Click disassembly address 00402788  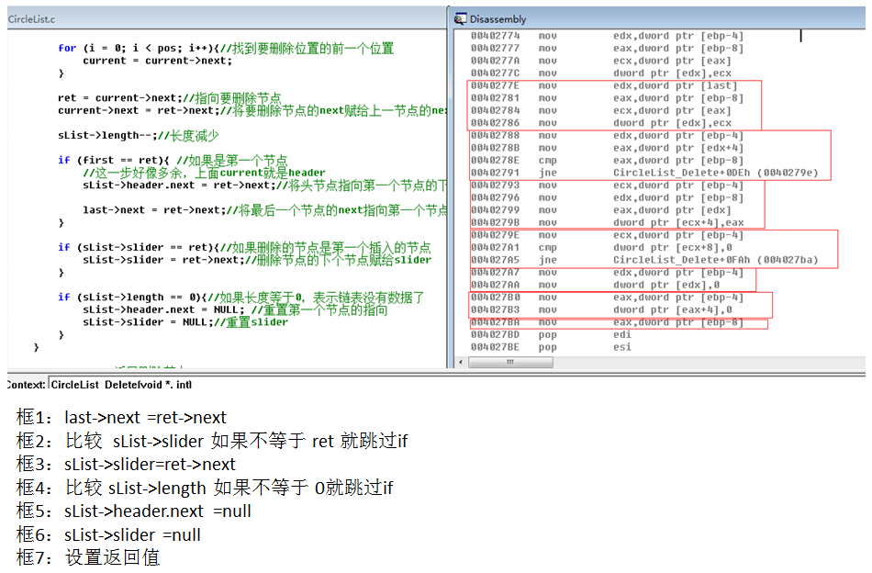coord(495,135)
